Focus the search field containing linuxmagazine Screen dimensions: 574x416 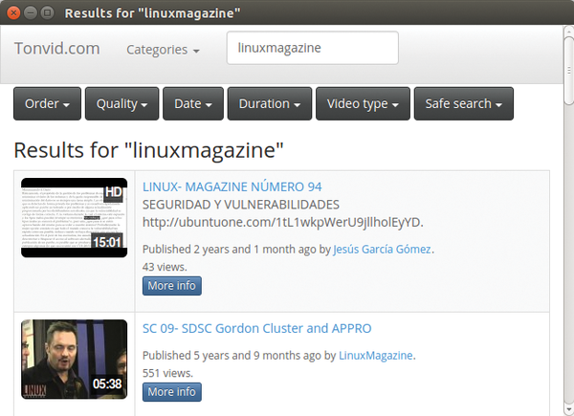click(x=312, y=48)
